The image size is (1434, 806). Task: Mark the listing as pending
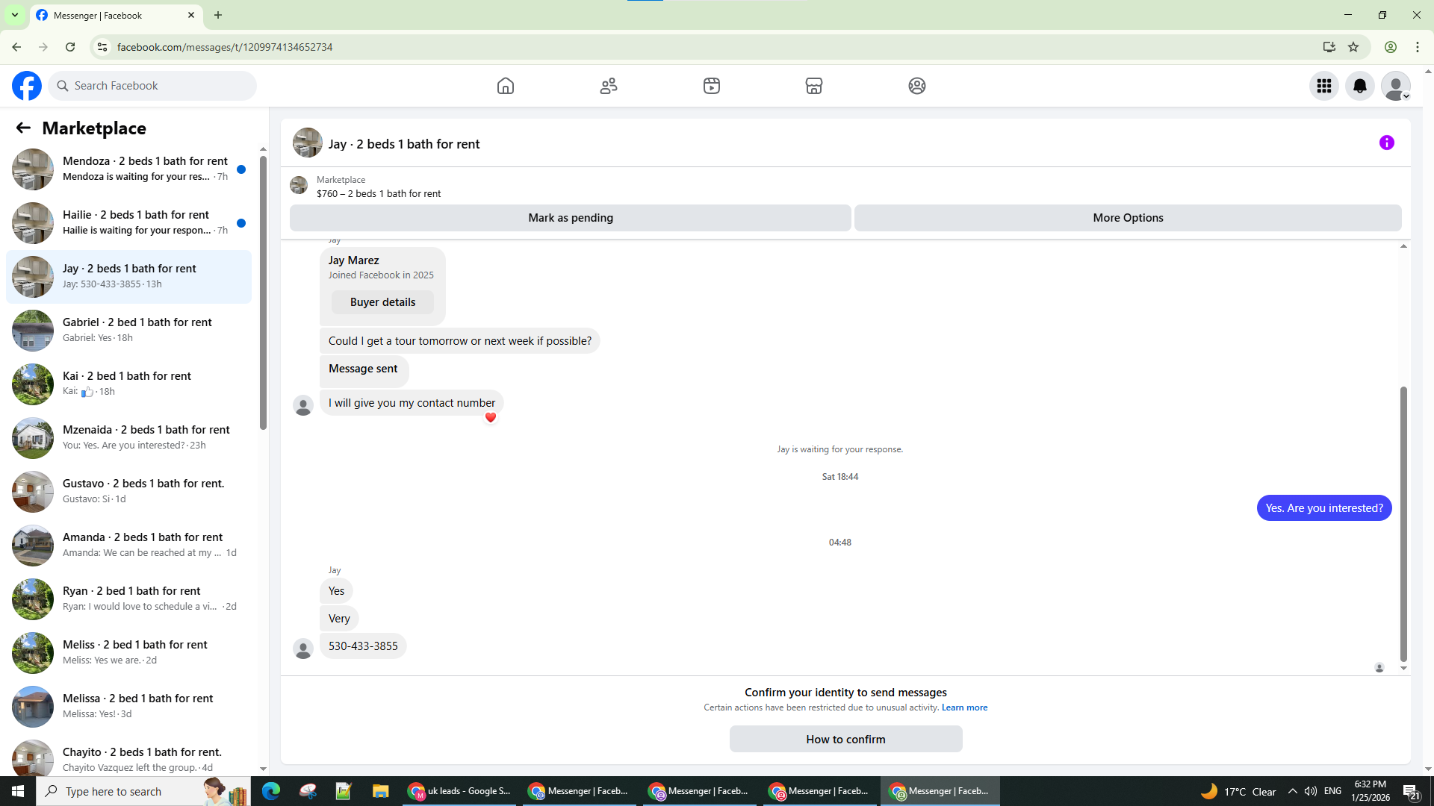pos(571,218)
